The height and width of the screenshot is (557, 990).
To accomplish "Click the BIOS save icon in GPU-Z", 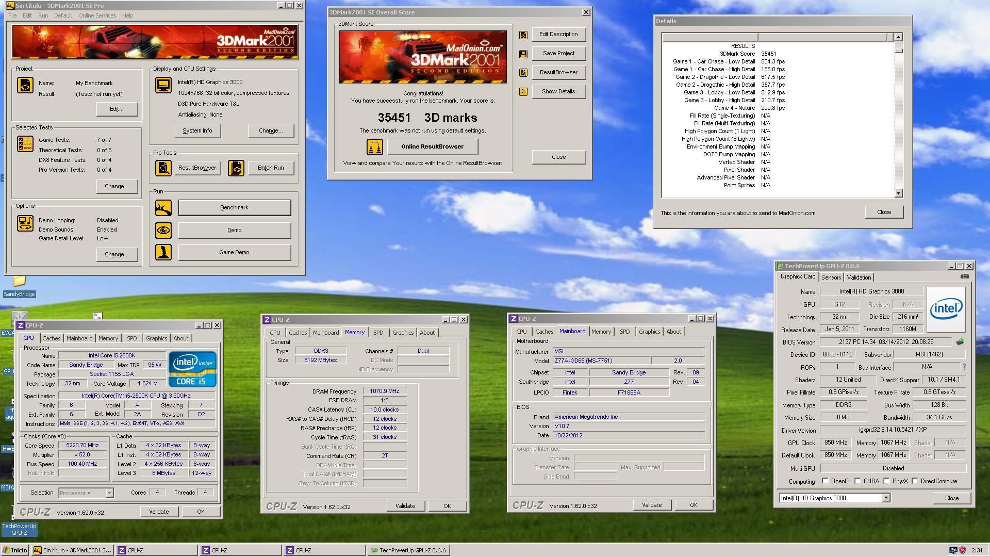I will (960, 341).
